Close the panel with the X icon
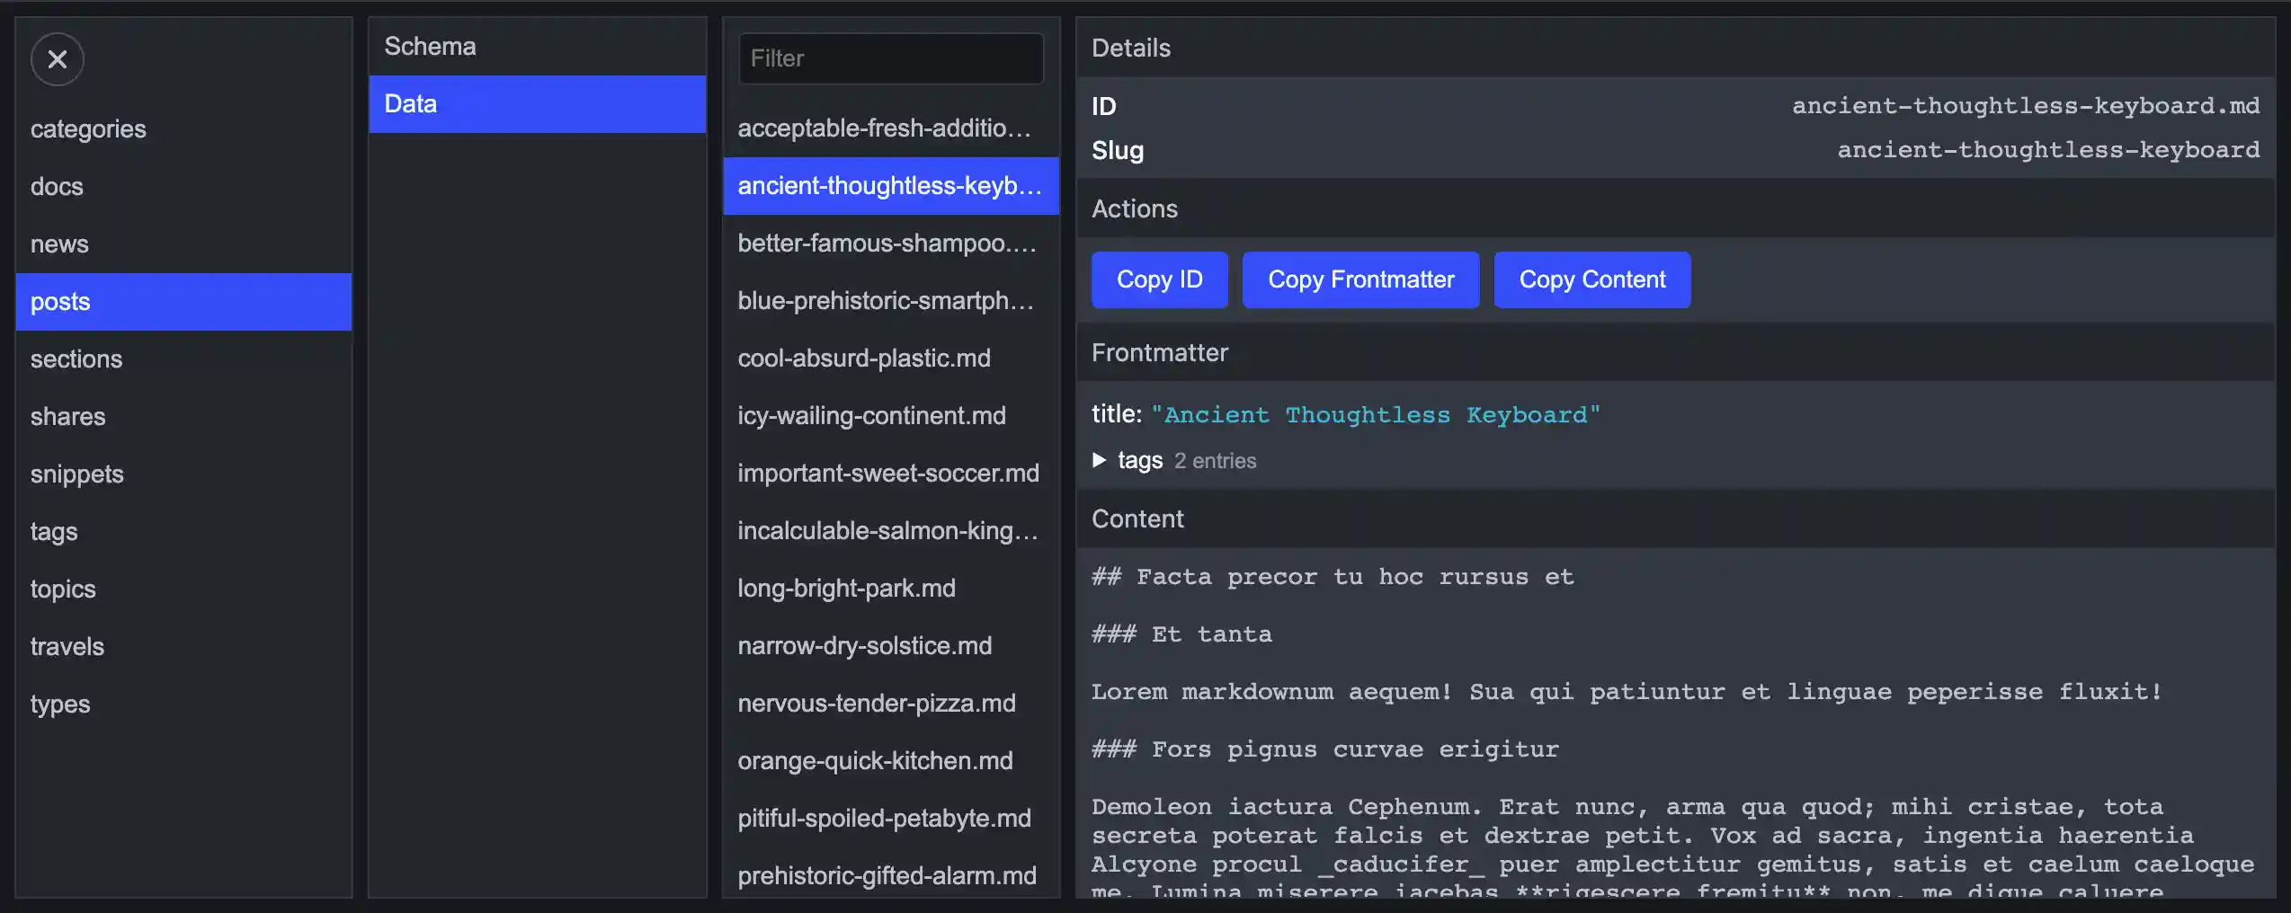Viewport: 2291px width, 913px height. [58, 59]
